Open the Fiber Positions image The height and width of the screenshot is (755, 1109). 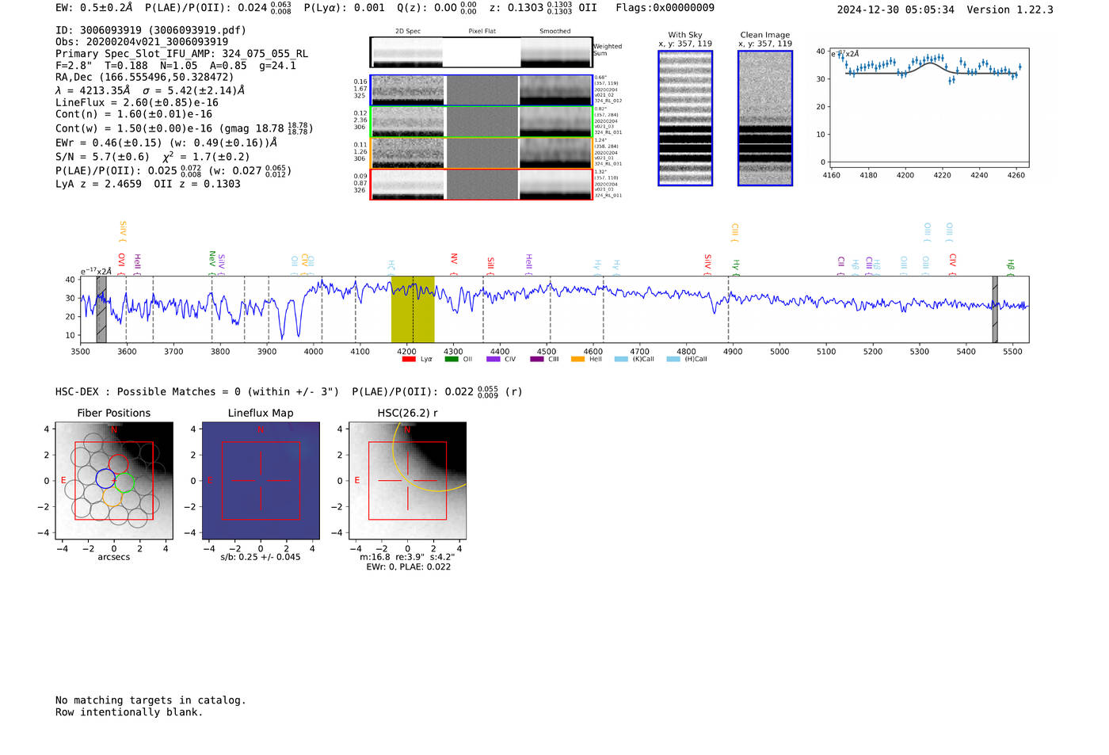click(x=114, y=481)
